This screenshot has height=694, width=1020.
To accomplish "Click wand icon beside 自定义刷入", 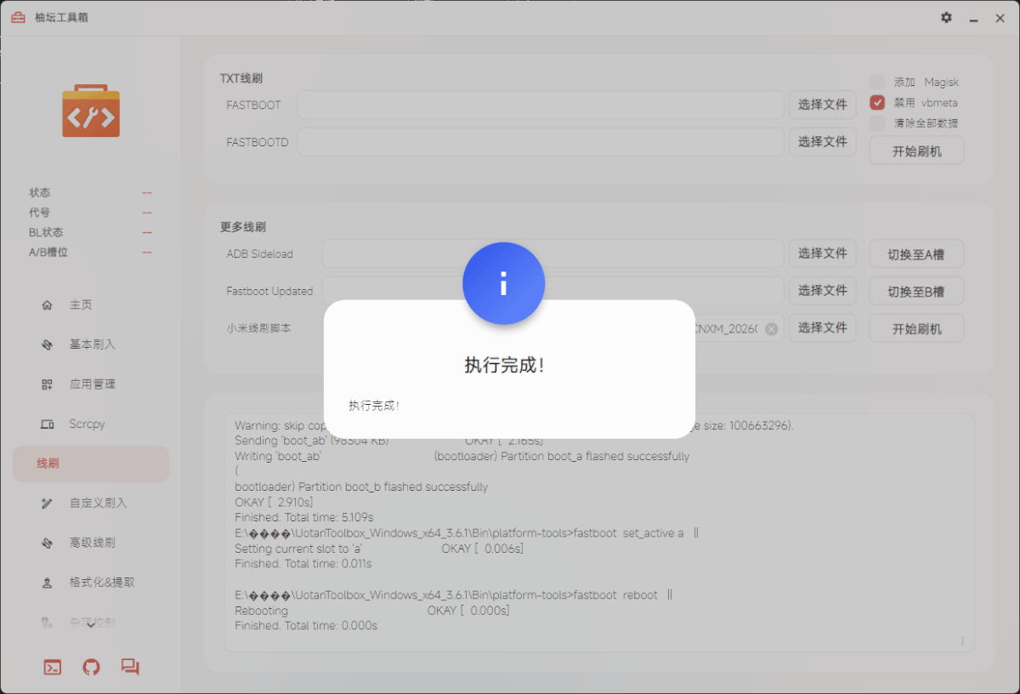I will 47,503.
